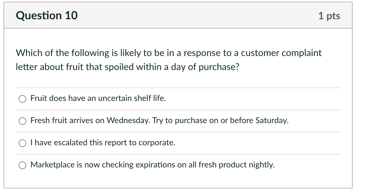Viewport: 366px width, 196px height.
Task: Click the answer text "Fruit does have an uncertain shelf life."
Action: pyautogui.click(x=98, y=99)
